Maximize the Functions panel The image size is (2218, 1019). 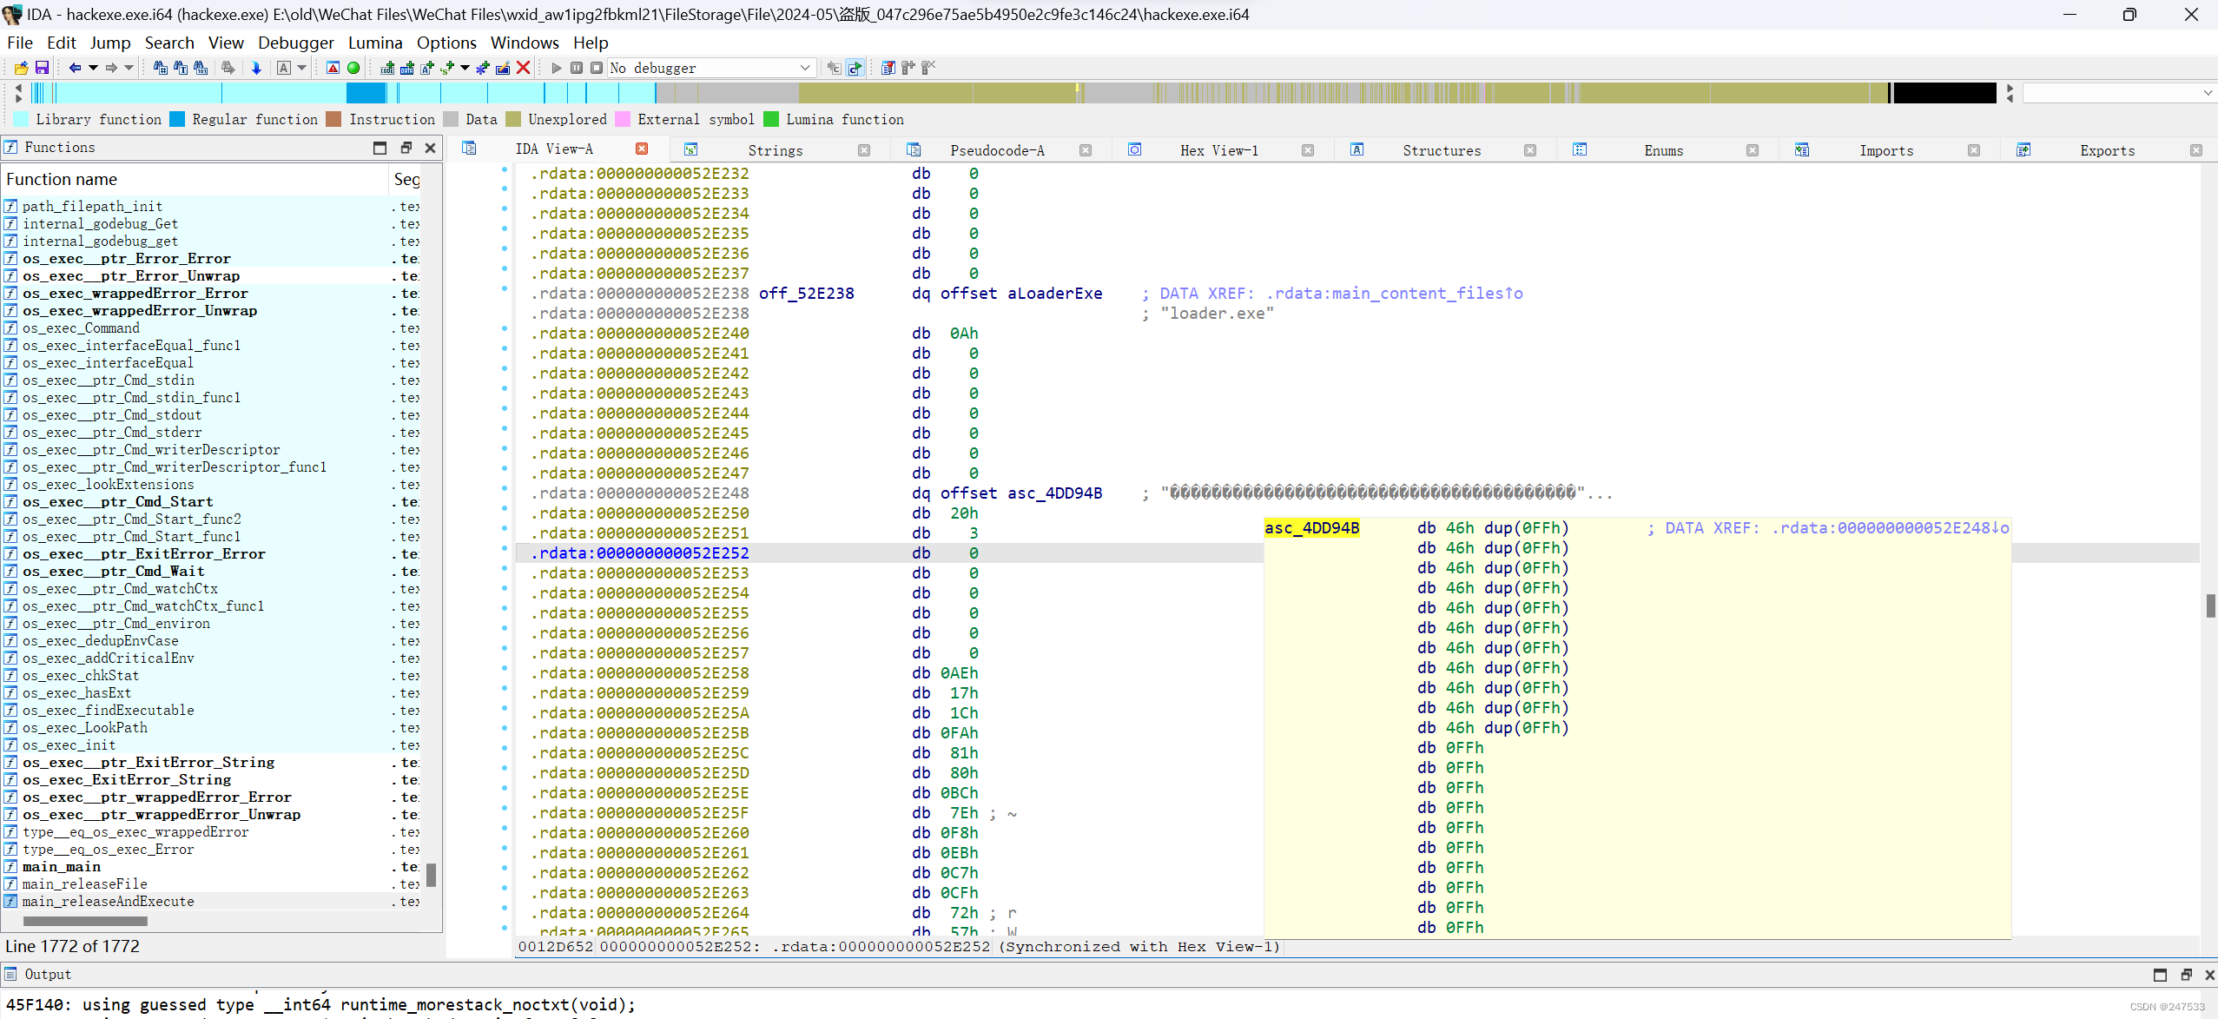pos(380,148)
